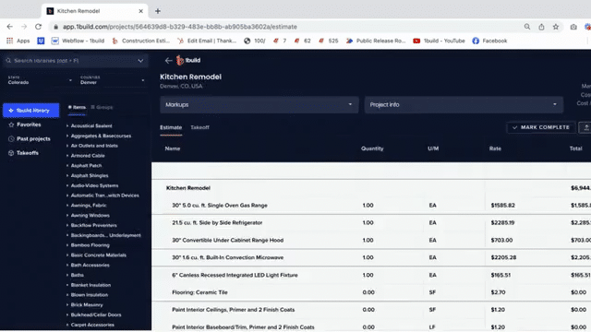Open the 100/ bookmark
This screenshot has width=591, height=332.
pyautogui.click(x=255, y=41)
